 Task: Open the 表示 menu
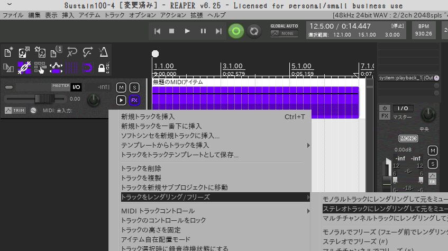click(51, 15)
